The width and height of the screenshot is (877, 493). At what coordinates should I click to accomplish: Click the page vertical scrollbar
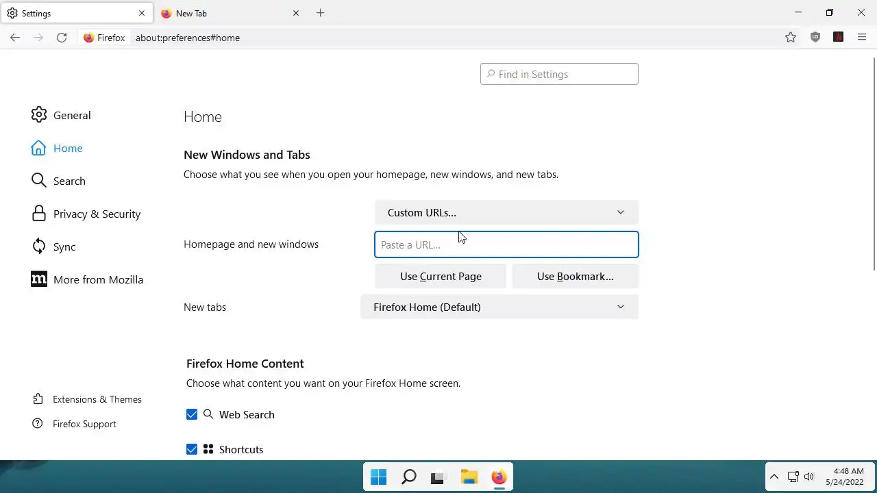(x=874, y=164)
